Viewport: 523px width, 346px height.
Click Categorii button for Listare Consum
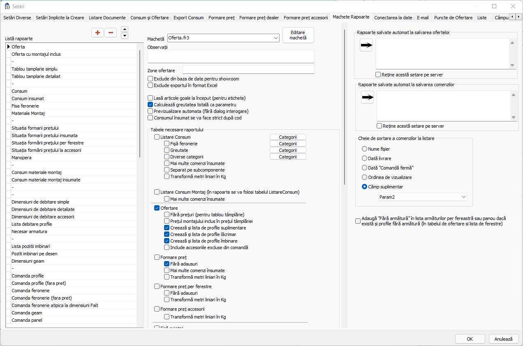tap(288, 137)
